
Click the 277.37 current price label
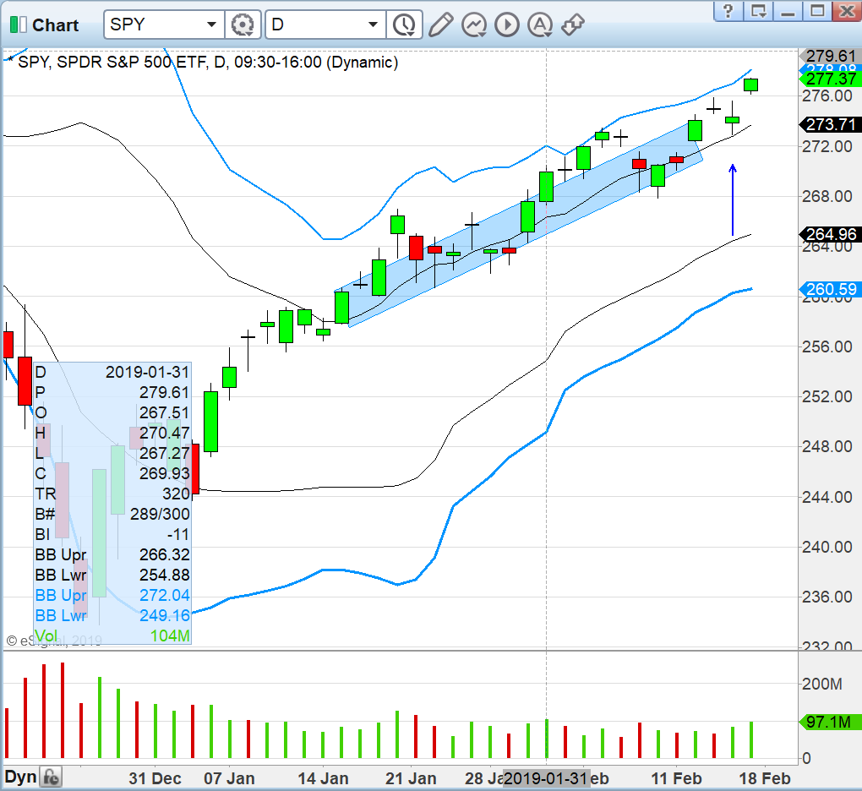tap(831, 79)
